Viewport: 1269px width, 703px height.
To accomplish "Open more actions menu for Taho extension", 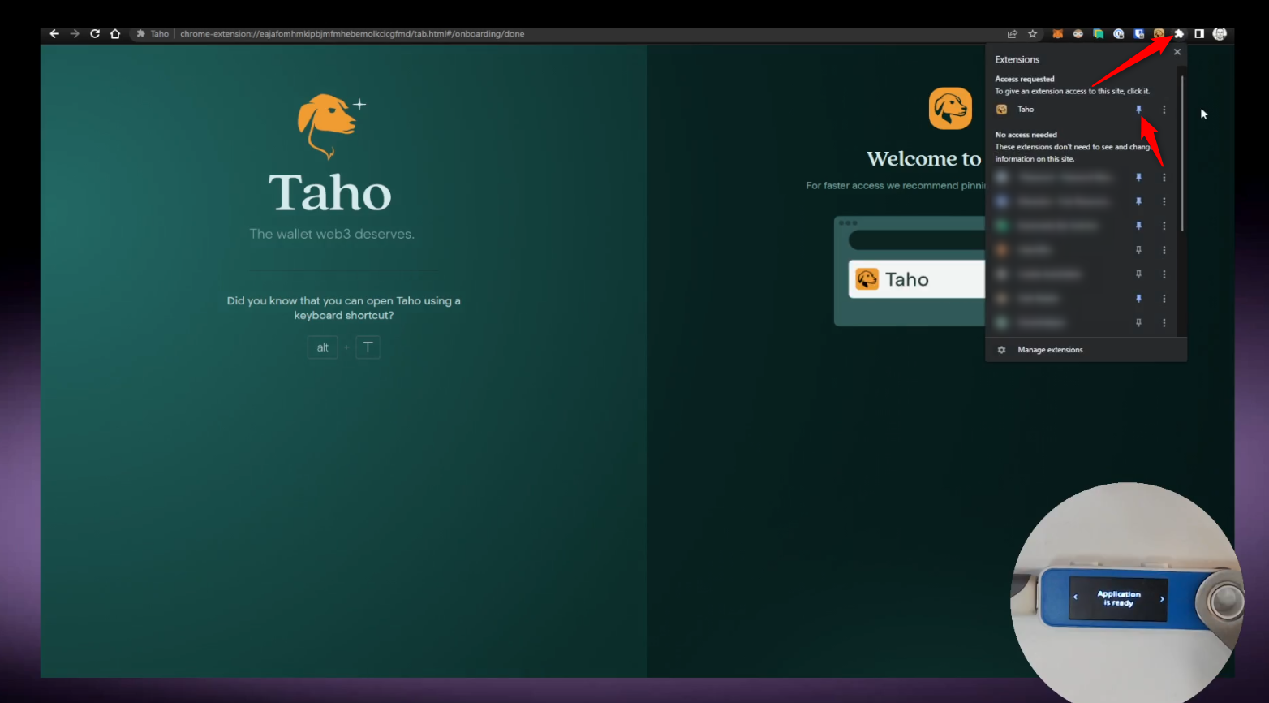I will pos(1164,110).
